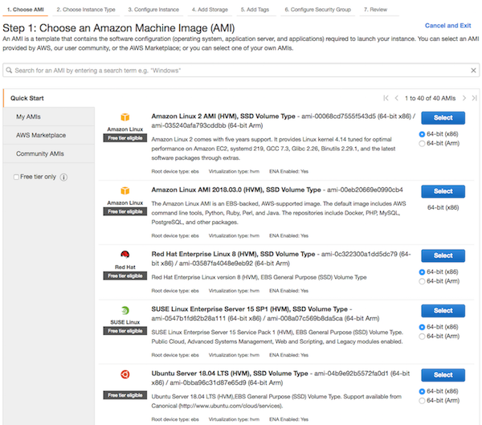Image resolution: width=482 pixels, height=425 pixels.
Task: Enable the Free tier only checkbox
Action: (x=16, y=177)
